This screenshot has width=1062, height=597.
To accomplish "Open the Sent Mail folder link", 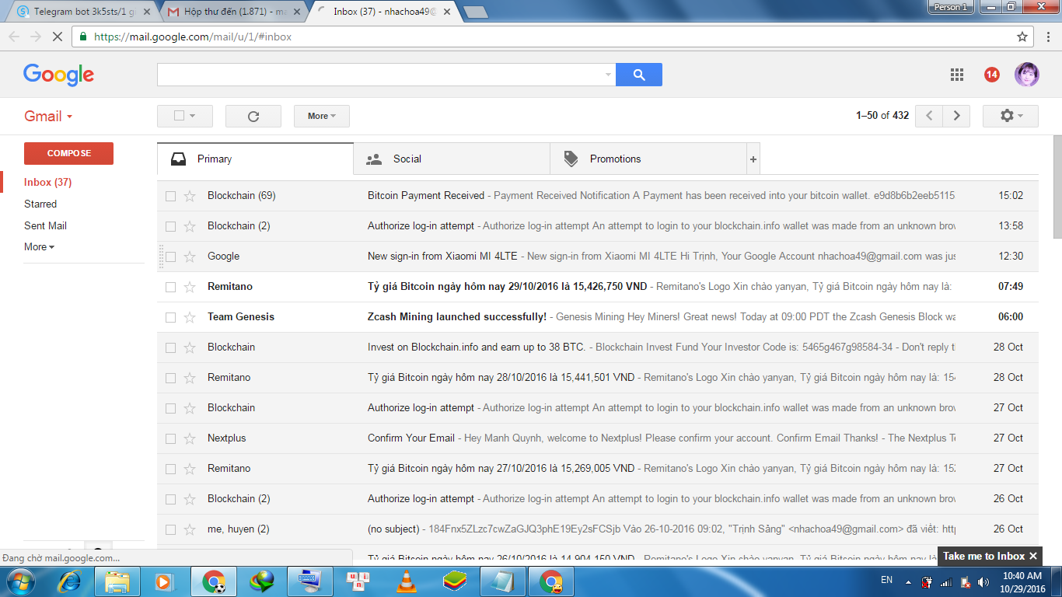I will 45,226.
